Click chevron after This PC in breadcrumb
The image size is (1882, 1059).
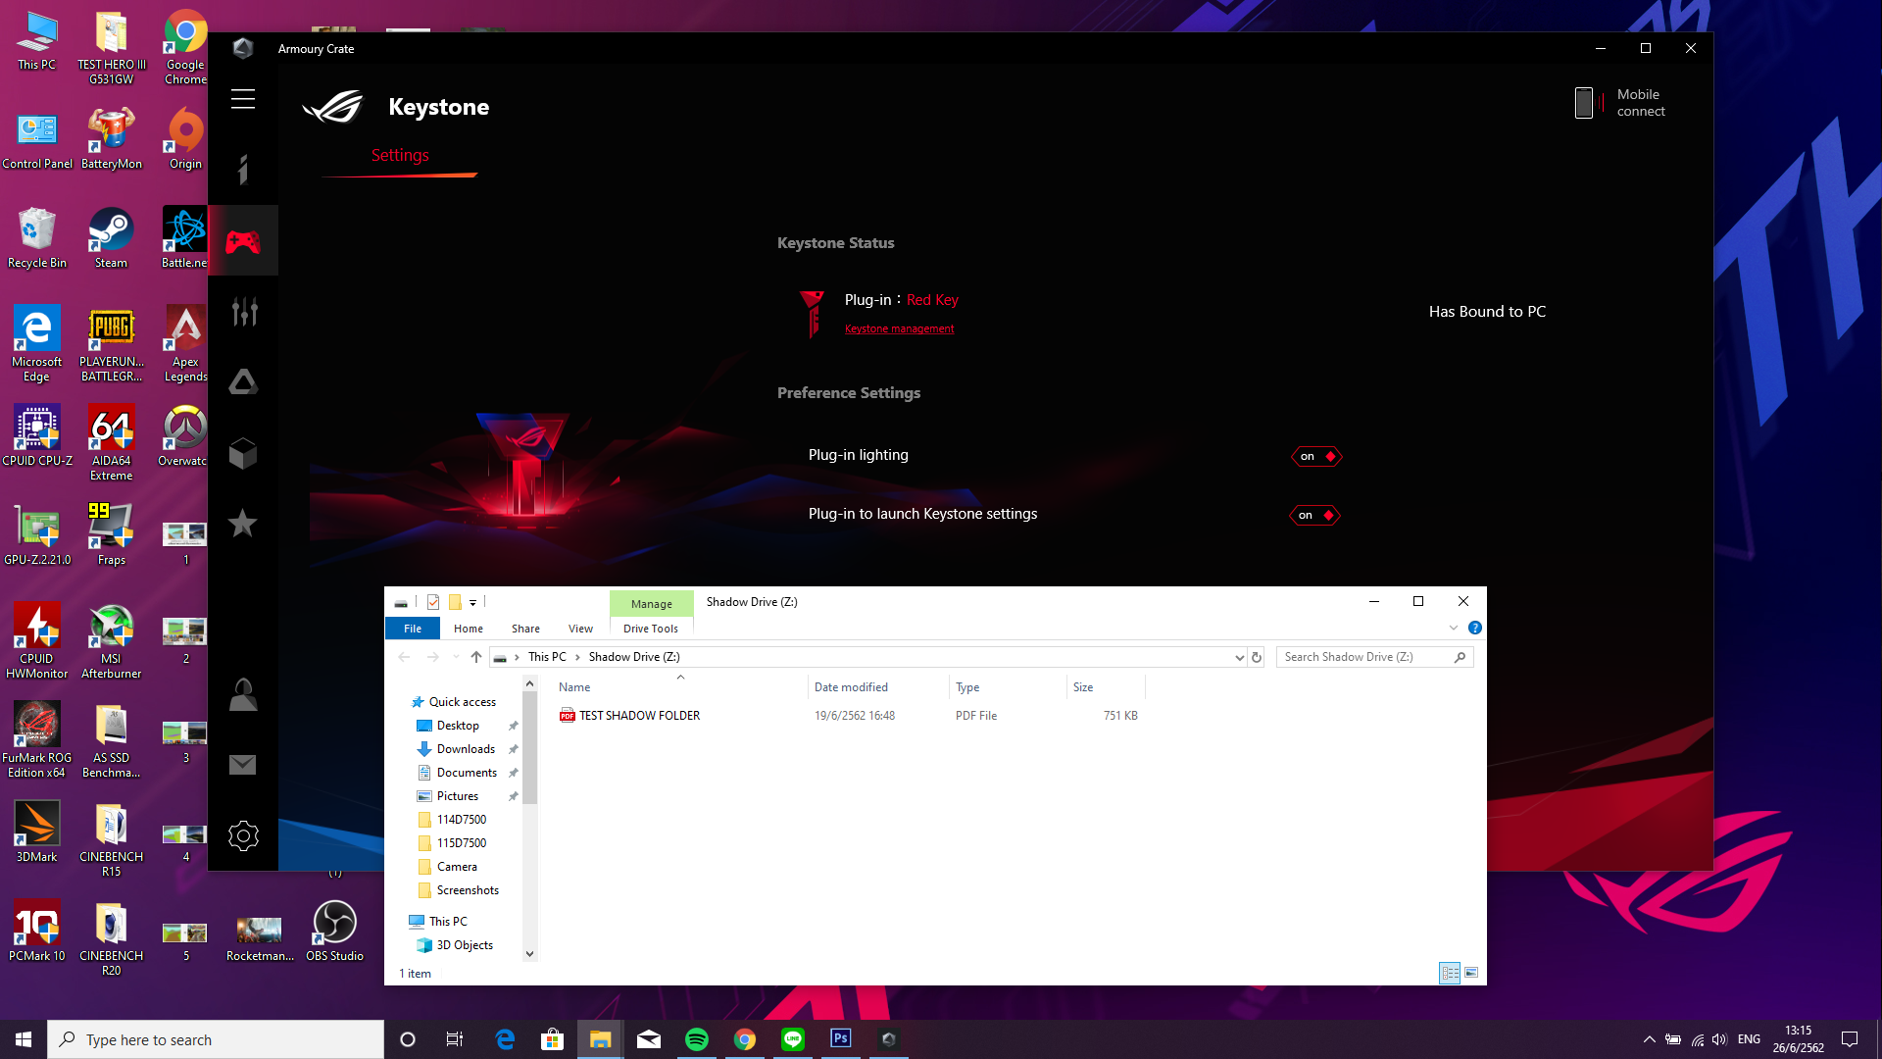577,657
